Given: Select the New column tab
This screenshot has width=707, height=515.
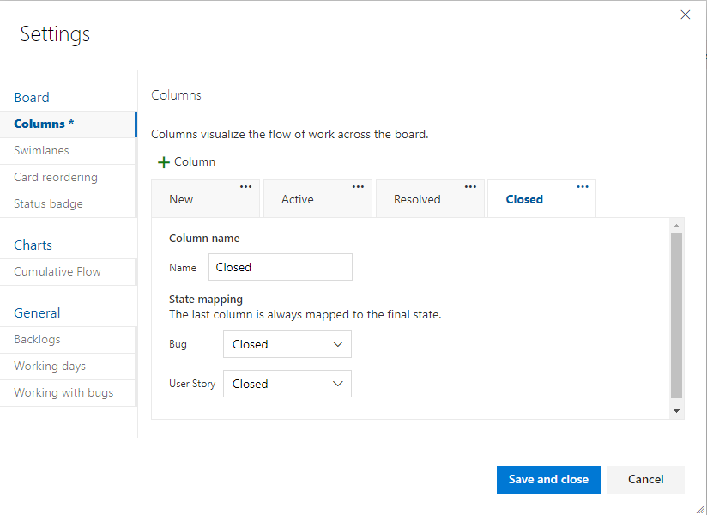Looking at the screenshot, I should click(x=206, y=199).
